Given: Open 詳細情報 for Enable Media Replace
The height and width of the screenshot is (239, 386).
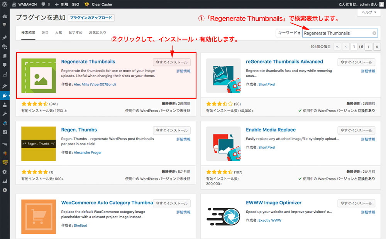Looking at the screenshot, I should click(x=368, y=139).
